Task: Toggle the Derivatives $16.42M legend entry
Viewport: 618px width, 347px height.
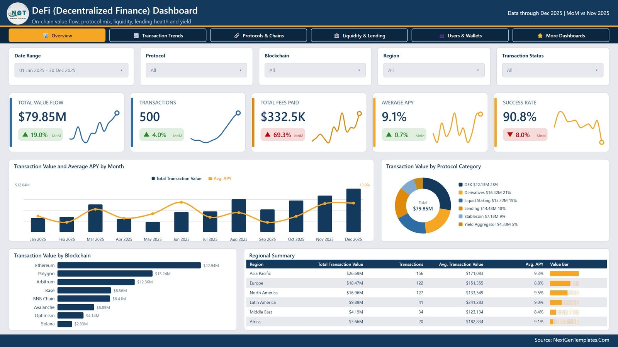Action: pos(485,192)
